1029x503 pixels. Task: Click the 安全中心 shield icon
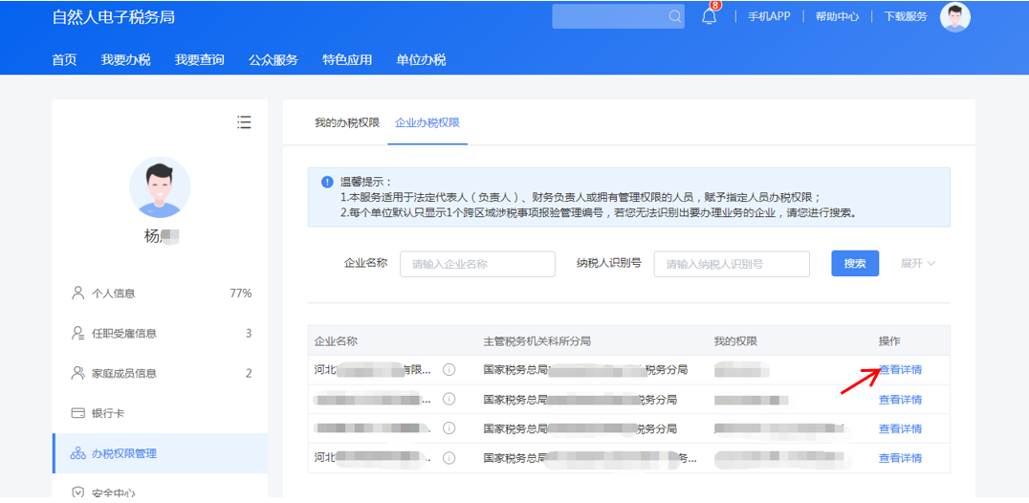78,492
